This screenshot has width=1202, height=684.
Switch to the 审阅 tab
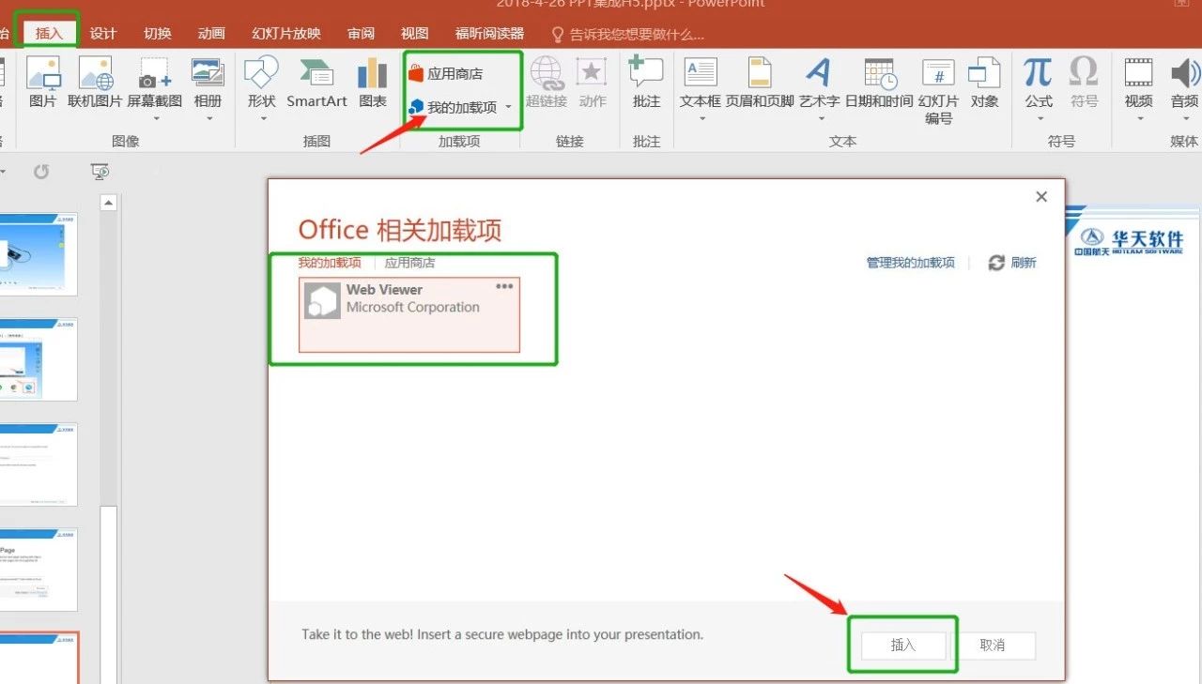coord(361,34)
